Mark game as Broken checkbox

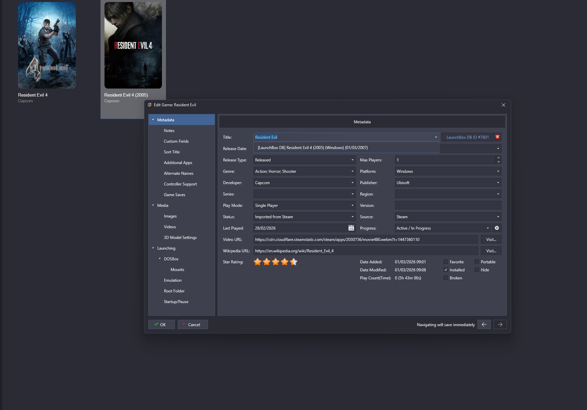pyautogui.click(x=446, y=278)
